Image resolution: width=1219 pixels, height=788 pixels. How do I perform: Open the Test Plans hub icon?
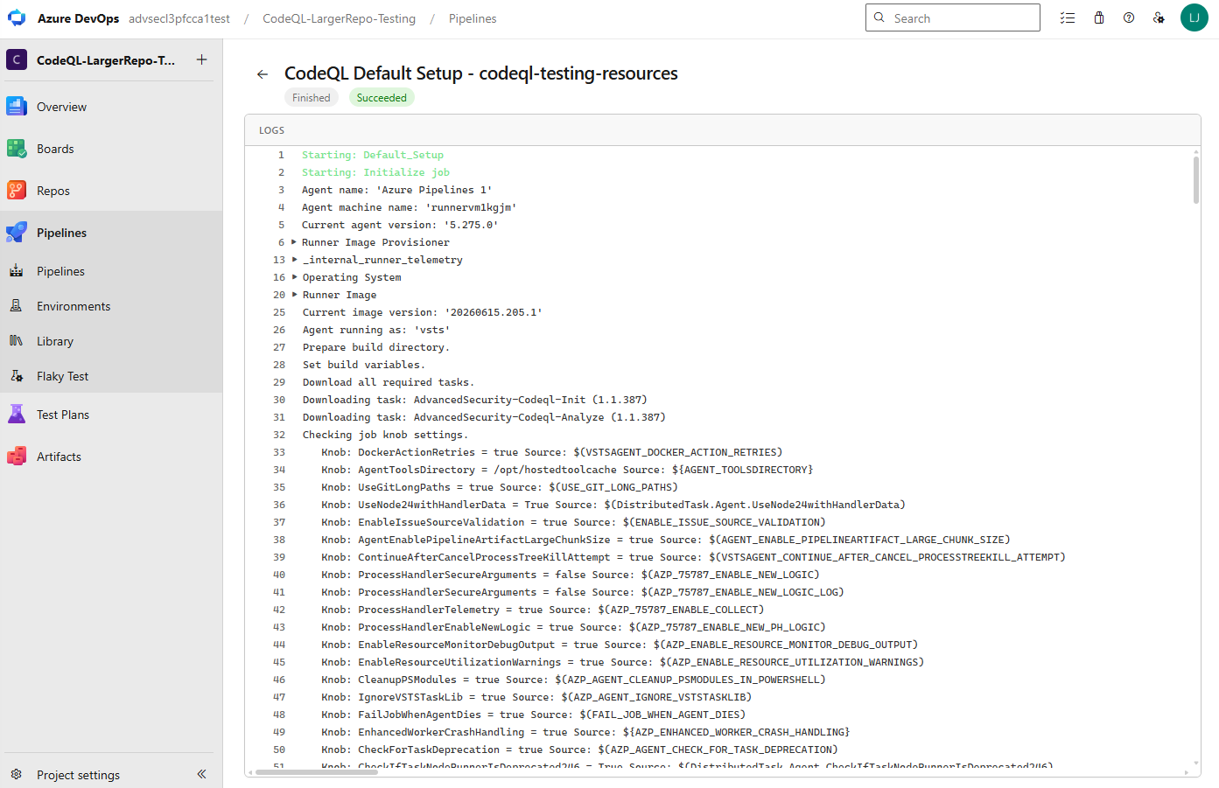pos(17,415)
